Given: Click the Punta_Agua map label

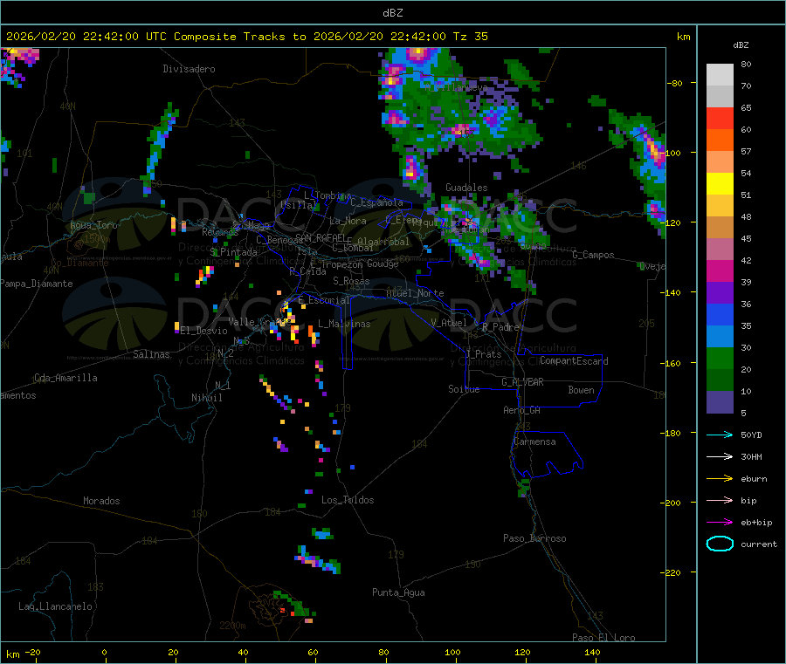Looking at the screenshot, I should pyautogui.click(x=398, y=592).
